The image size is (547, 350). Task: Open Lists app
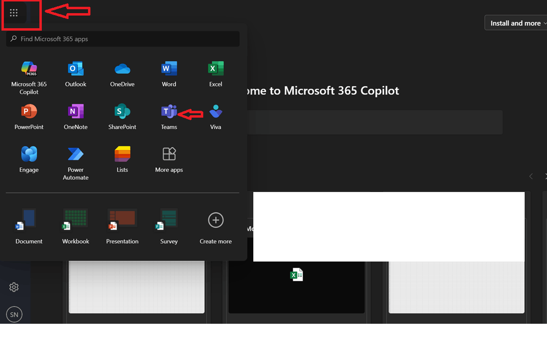coord(122,159)
